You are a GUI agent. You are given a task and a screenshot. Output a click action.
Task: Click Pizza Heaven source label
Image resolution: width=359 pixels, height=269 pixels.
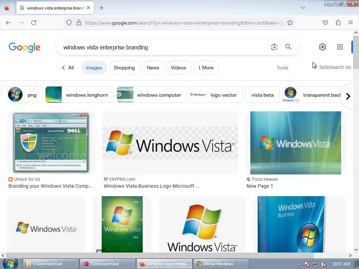tap(265, 179)
